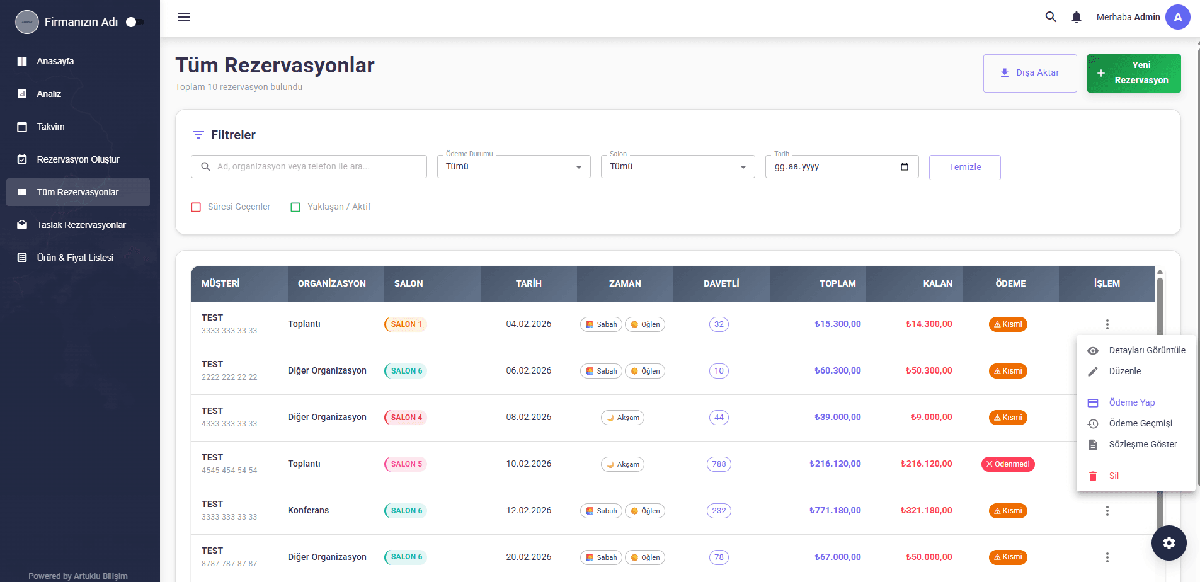Click the calendar icon in Tarih field
The height and width of the screenshot is (582, 1200).
click(x=905, y=167)
